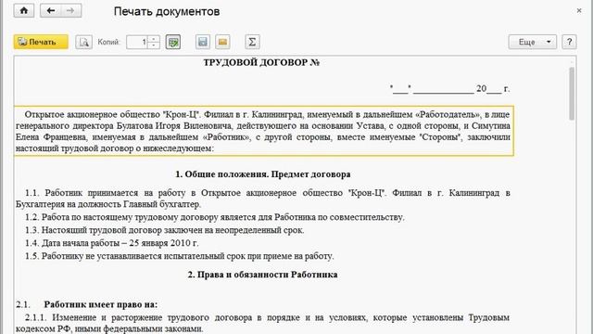Increase the copies count with up arrow
The width and height of the screenshot is (593, 334).
[x=154, y=39]
